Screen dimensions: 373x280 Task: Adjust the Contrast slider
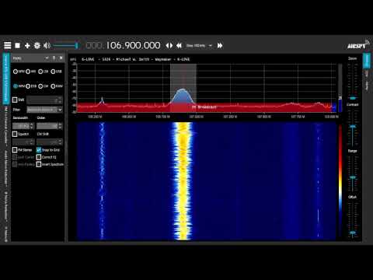point(353,128)
